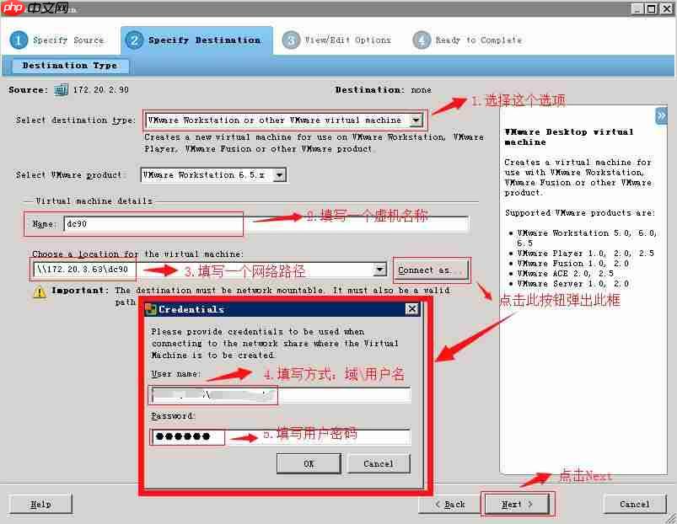The height and width of the screenshot is (524, 677).
Task: Click the View/Edit Options step 3 icon
Action: click(291, 40)
